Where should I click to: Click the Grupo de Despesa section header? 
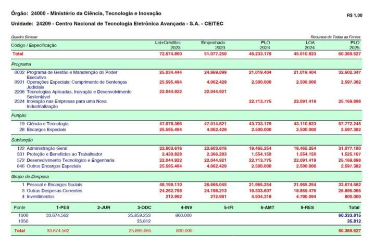click(29, 176)
